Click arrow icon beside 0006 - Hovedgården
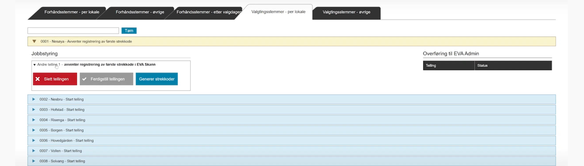The width and height of the screenshot is (584, 166). [34, 140]
